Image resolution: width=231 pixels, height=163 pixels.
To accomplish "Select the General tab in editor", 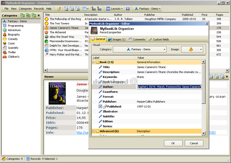I will [98, 39].
